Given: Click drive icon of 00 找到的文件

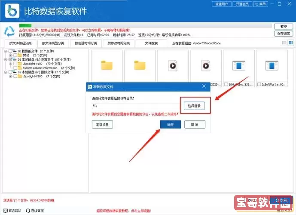Looking at the screenshot, I should click(x=15, y=51).
